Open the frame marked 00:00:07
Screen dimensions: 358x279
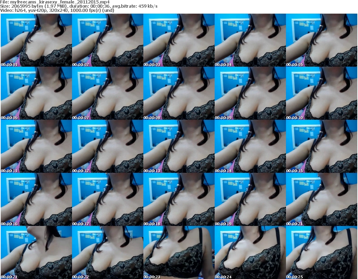pyautogui.click(x=108, y=93)
